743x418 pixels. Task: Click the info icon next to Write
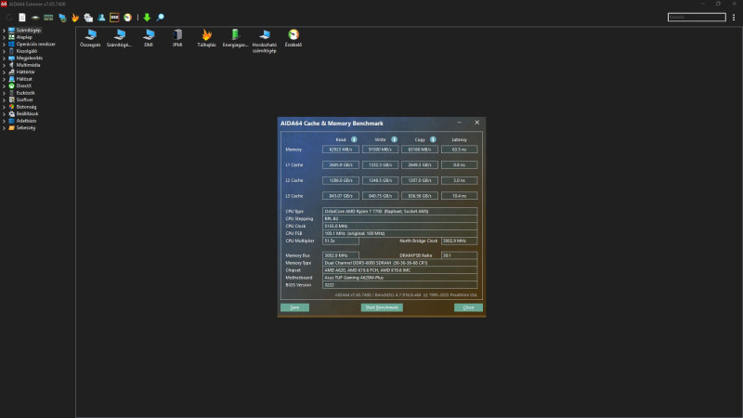pos(394,139)
